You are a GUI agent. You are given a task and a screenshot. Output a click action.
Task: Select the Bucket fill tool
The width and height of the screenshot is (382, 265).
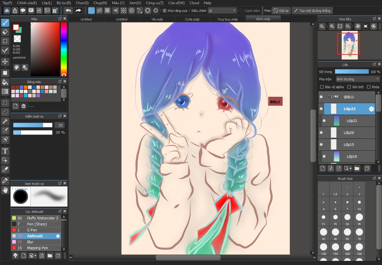pyautogui.click(x=5, y=82)
